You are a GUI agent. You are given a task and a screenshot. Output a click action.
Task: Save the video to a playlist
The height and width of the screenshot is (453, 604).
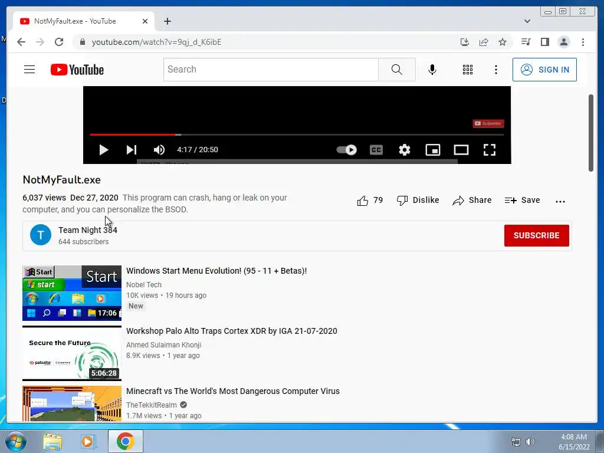pyautogui.click(x=523, y=201)
